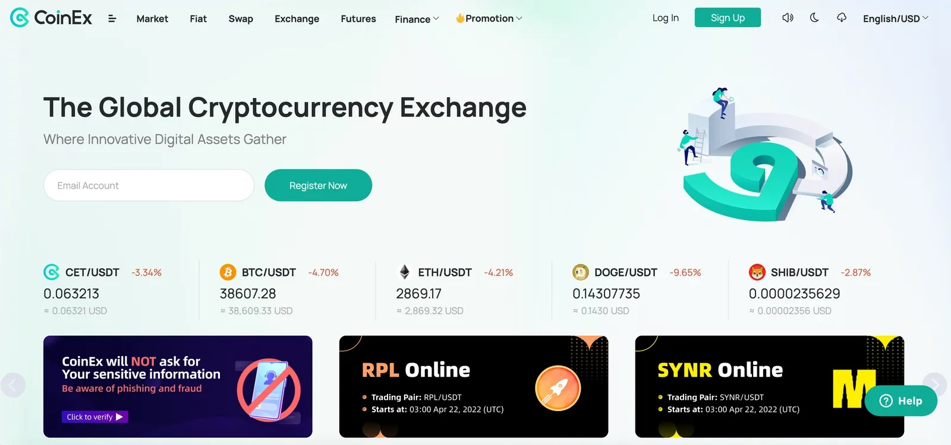Click the Ethereum ETH/USDT icon
The width and height of the screenshot is (951, 445).
pyautogui.click(x=404, y=272)
